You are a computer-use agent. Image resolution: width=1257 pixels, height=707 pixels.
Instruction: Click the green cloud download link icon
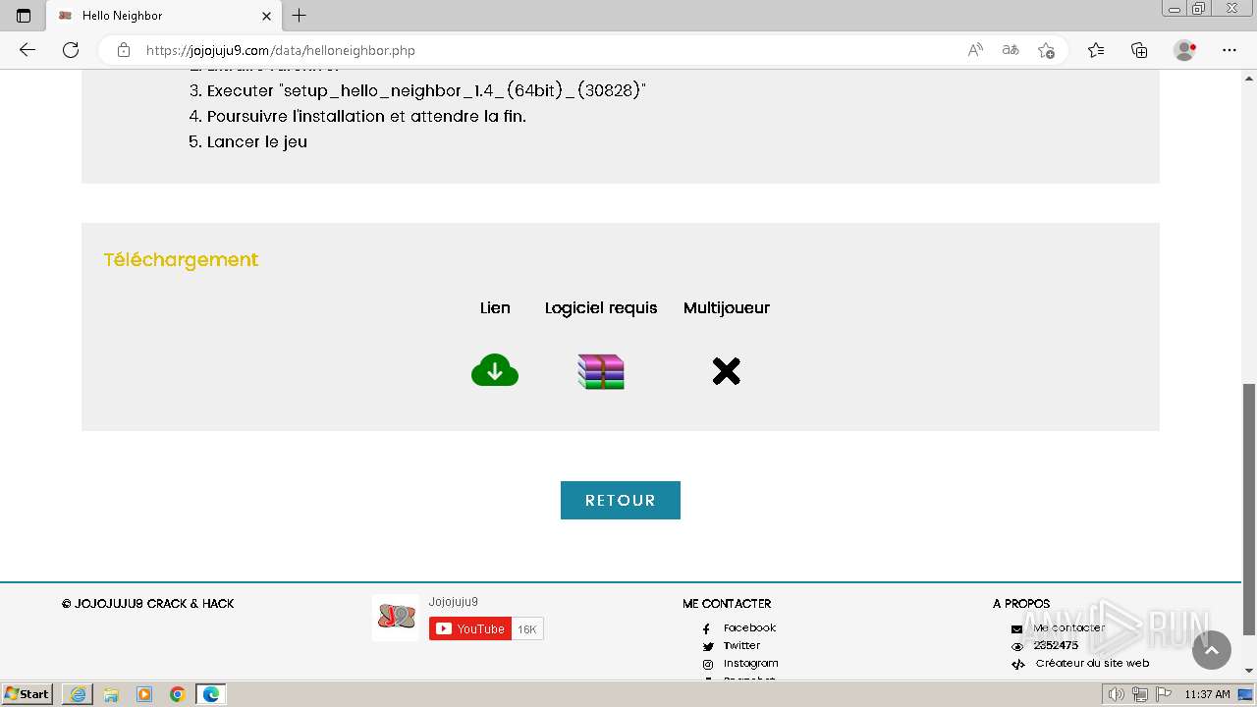[x=495, y=370]
